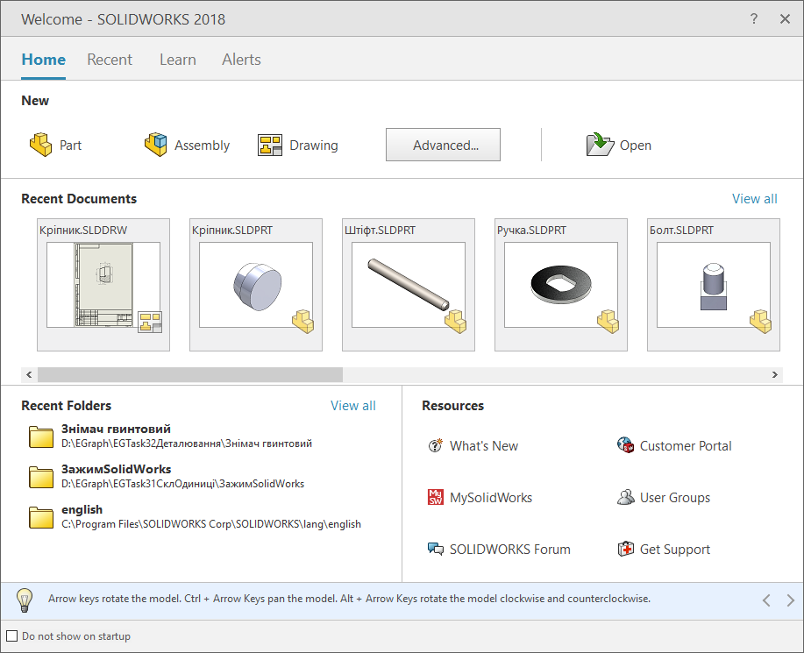Switch to the Recent tab
The width and height of the screenshot is (804, 653).
click(x=110, y=60)
